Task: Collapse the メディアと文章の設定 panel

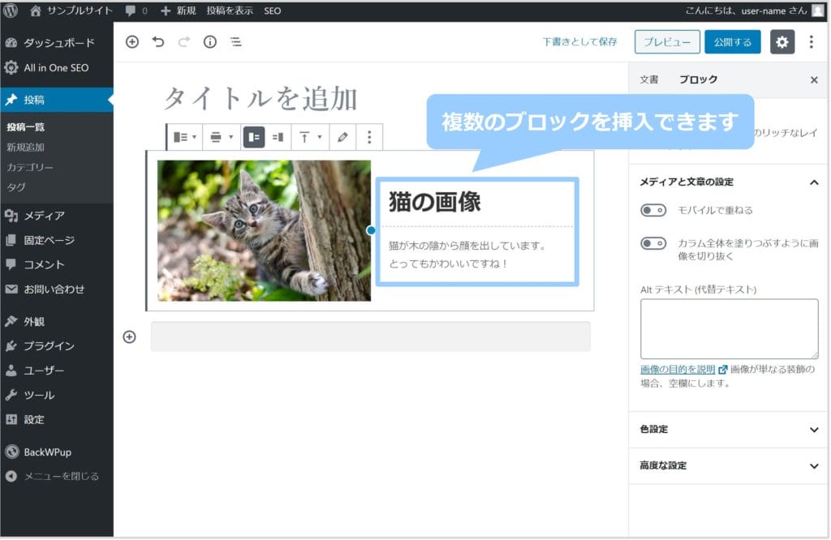Action: [x=729, y=182]
